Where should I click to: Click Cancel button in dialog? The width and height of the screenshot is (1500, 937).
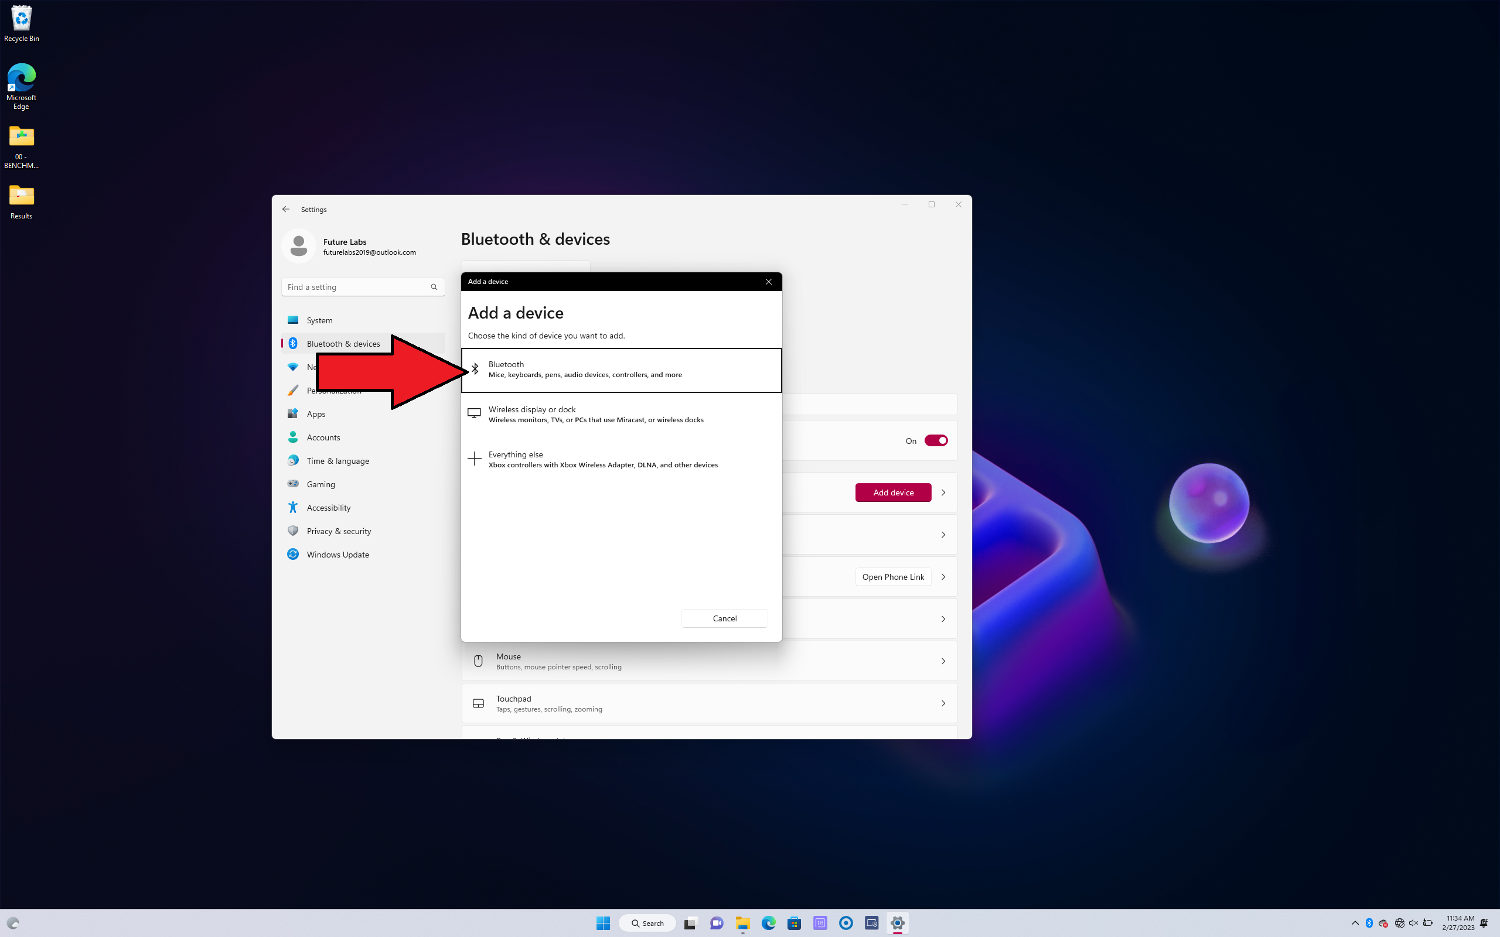pyautogui.click(x=724, y=617)
